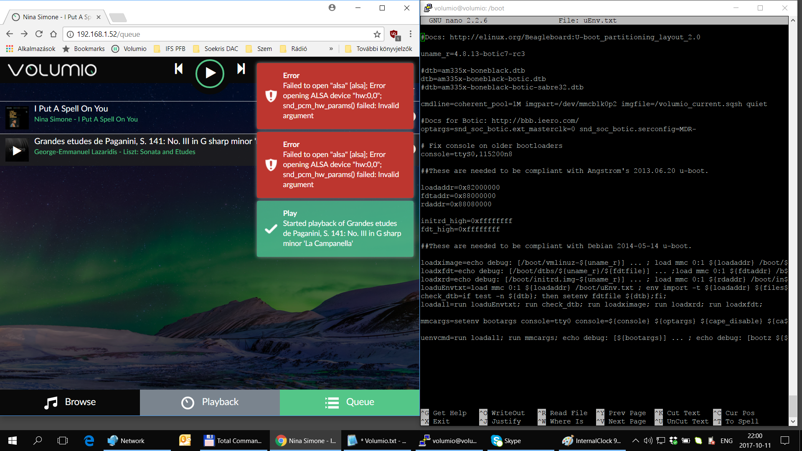The image size is (802, 451).
Task: Dismiss the first ALSA Error notification
Action: (x=335, y=96)
